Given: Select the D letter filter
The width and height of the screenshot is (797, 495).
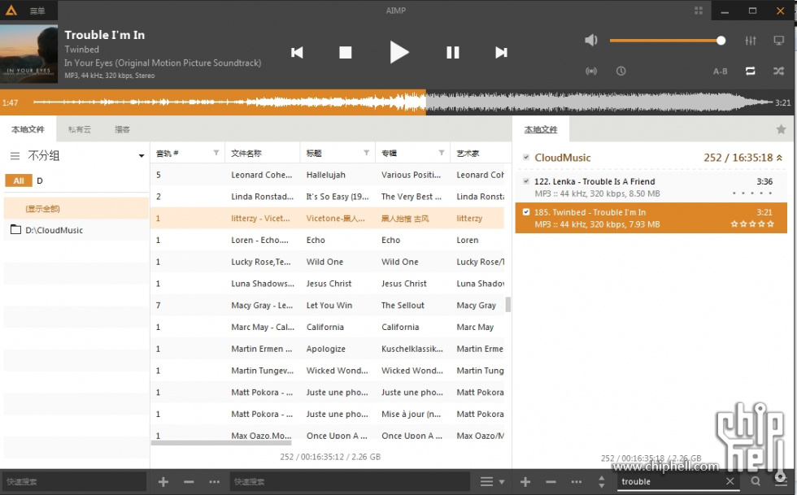Looking at the screenshot, I should pyautogui.click(x=40, y=180).
